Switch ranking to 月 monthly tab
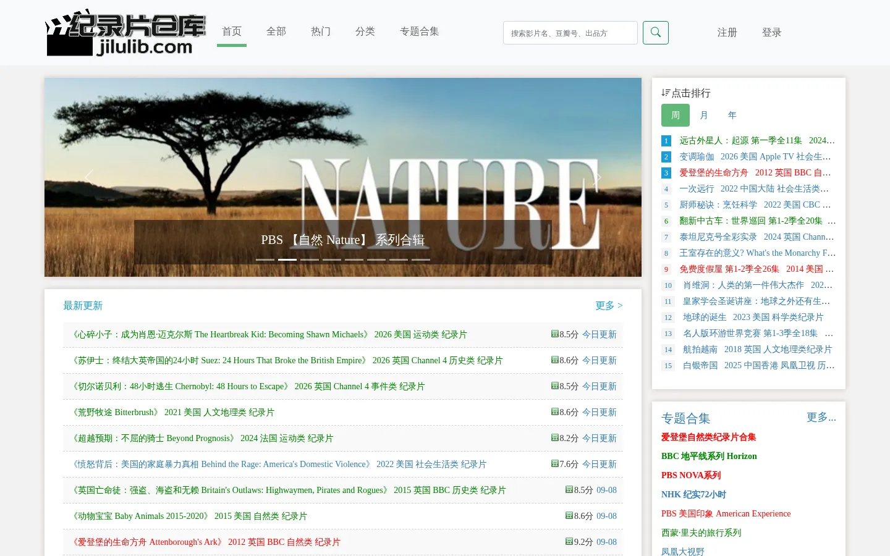890x556 pixels. point(704,116)
